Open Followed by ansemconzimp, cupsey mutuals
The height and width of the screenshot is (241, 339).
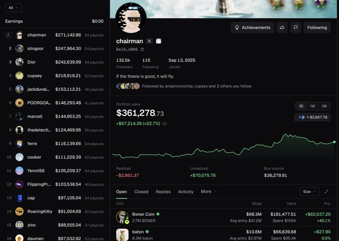pyautogui.click(x=196, y=86)
